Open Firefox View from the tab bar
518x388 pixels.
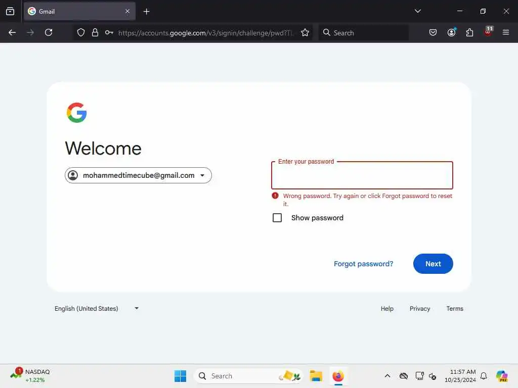coord(10,12)
